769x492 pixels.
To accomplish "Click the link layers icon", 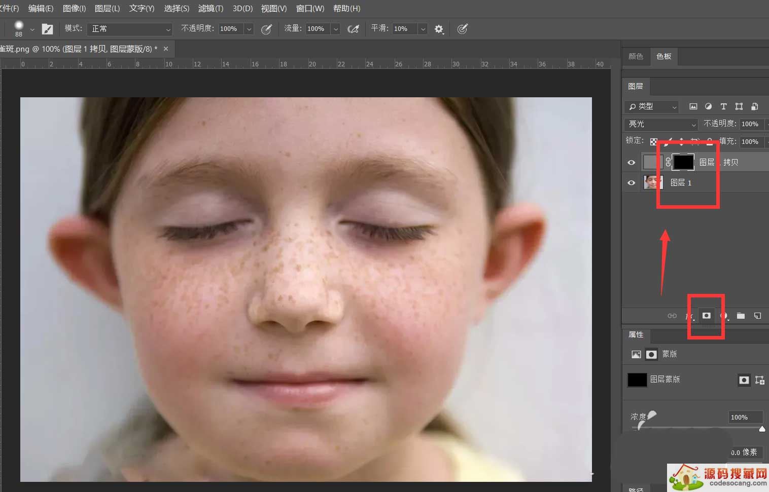I will pyautogui.click(x=672, y=316).
